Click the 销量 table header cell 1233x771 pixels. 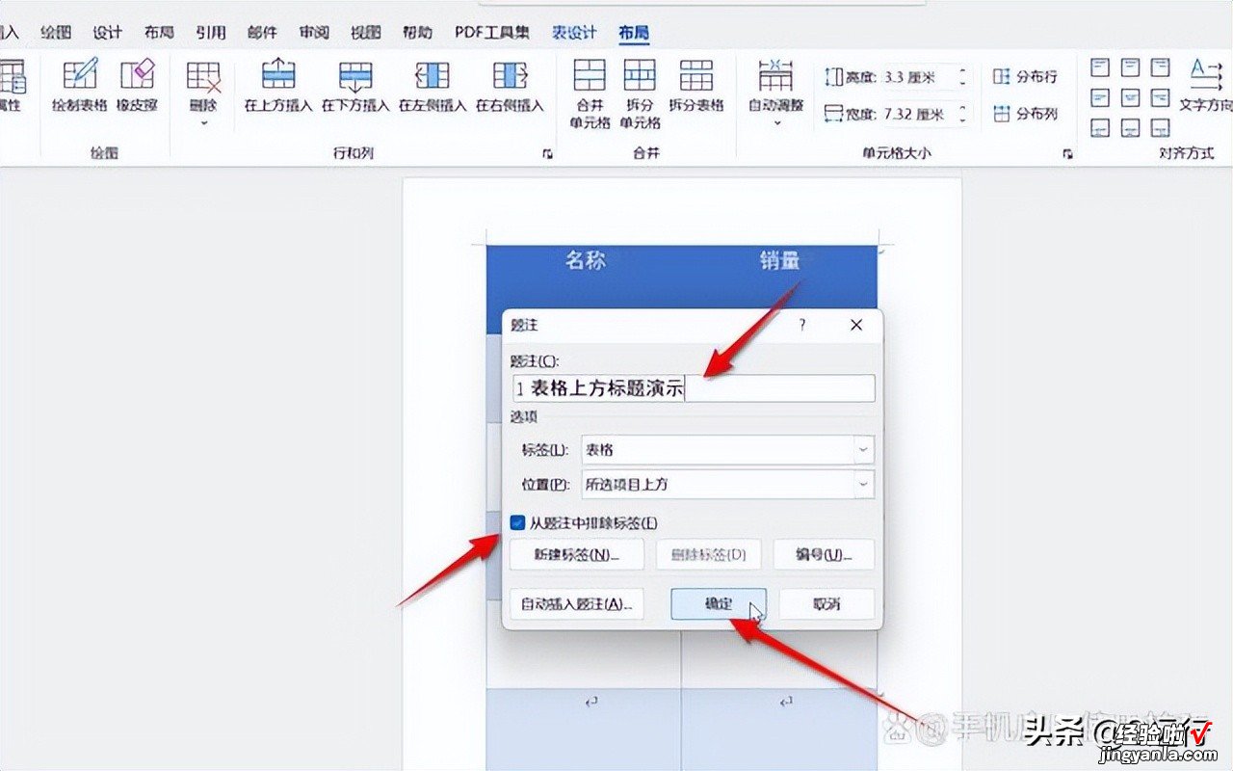point(779,260)
